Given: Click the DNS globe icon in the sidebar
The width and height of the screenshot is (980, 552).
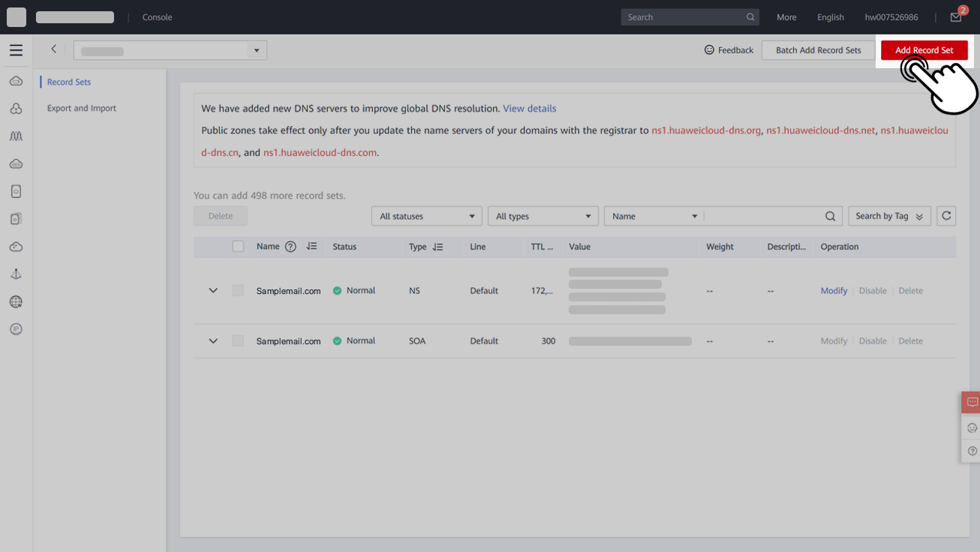Looking at the screenshot, I should pos(16,301).
